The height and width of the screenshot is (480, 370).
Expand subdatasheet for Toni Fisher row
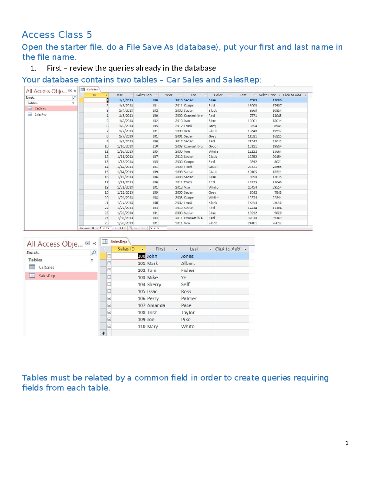pos(109,270)
